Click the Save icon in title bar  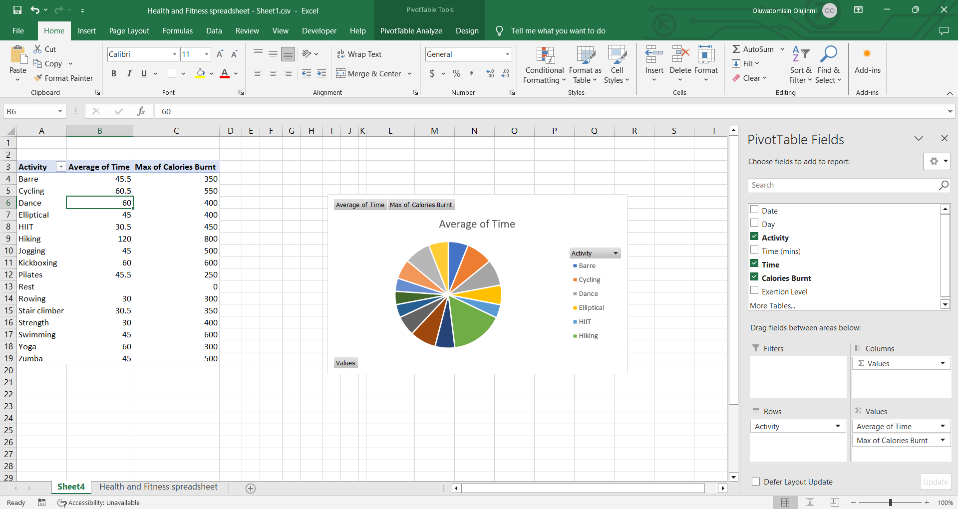[x=17, y=10]
